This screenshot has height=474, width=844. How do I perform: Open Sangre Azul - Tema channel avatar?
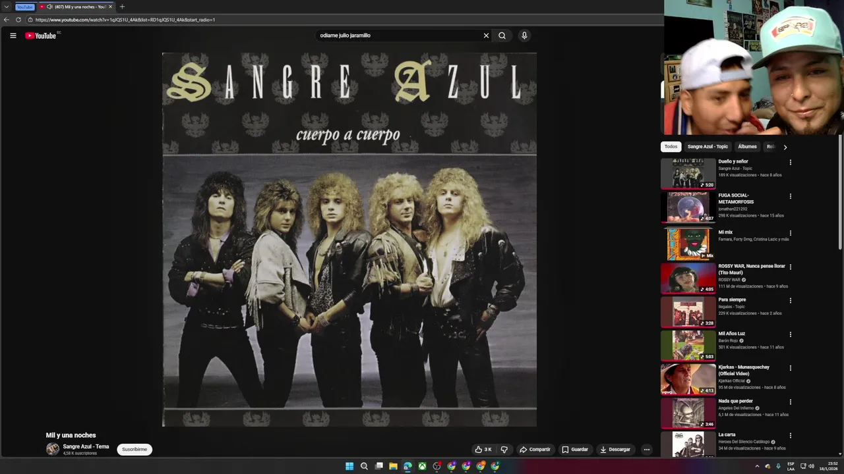[53, 449]
